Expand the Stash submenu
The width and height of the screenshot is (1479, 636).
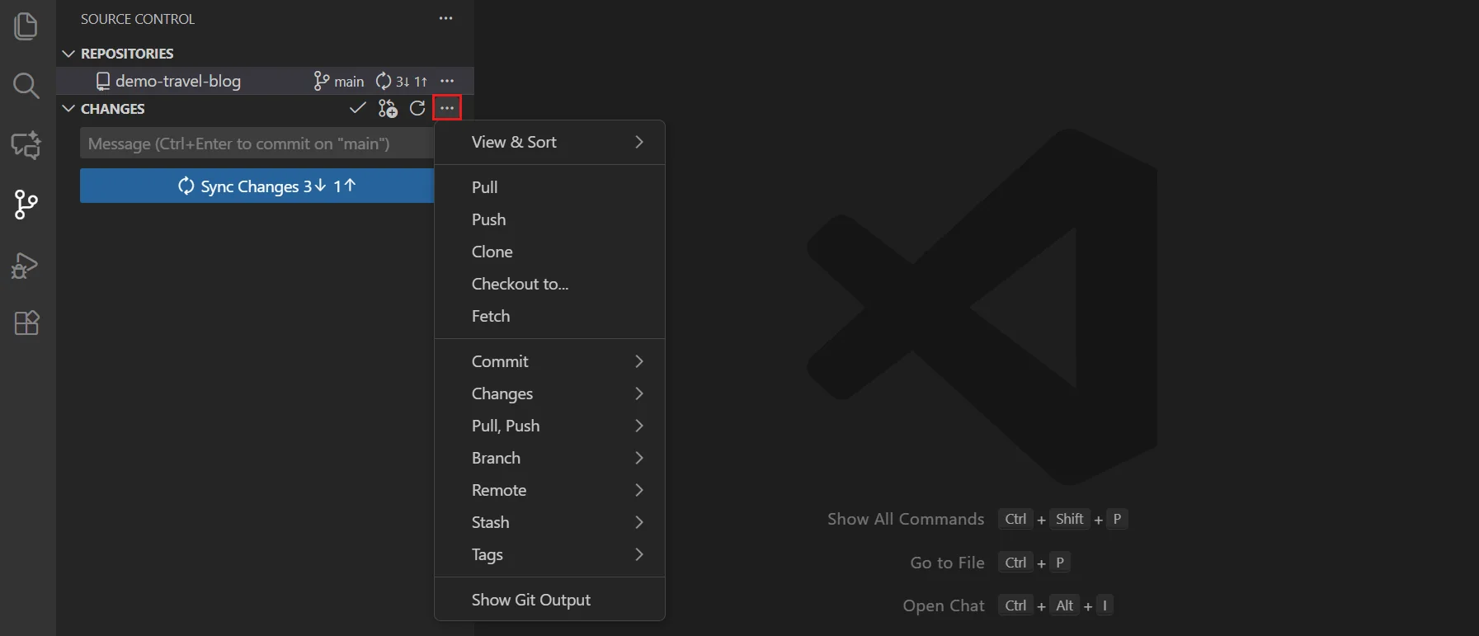click(549, 522)
